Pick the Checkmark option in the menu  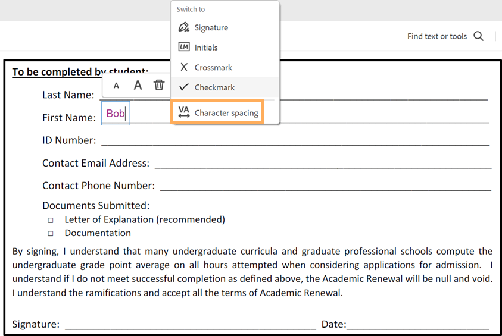click(x=214, y=87)
